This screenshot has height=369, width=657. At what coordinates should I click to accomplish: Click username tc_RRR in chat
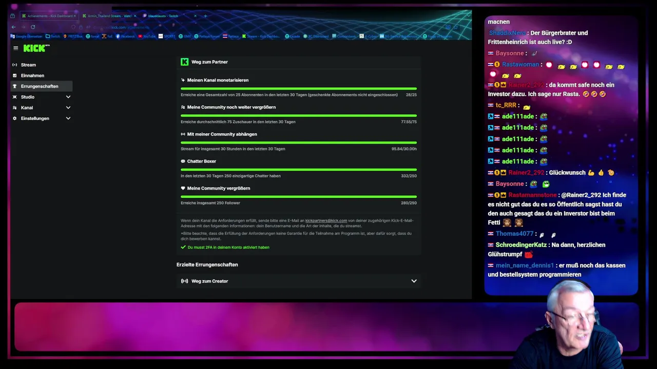point(506,105)
